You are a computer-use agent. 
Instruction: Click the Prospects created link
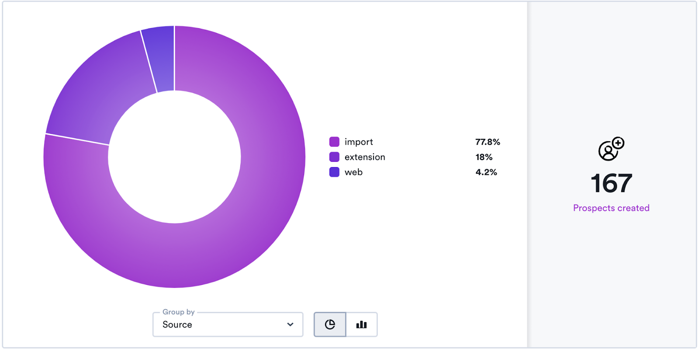[x=611, y=208]
